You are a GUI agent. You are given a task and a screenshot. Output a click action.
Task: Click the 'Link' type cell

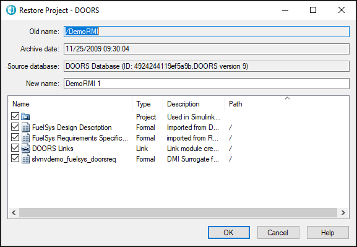click(x=142, y=149)
